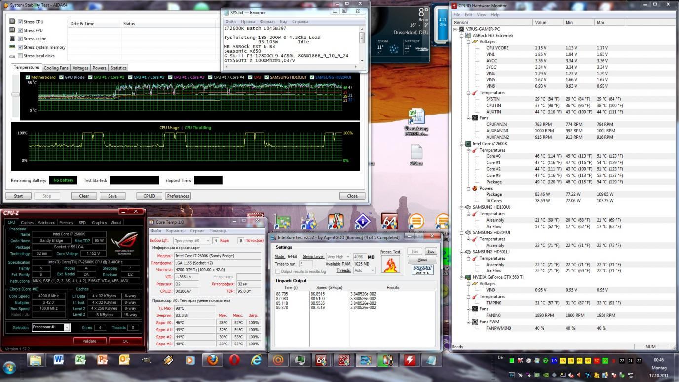Screen dimensions: 679x382
Task: Open the thermometer shortcut on the desktop
Action: pos(336,221)
